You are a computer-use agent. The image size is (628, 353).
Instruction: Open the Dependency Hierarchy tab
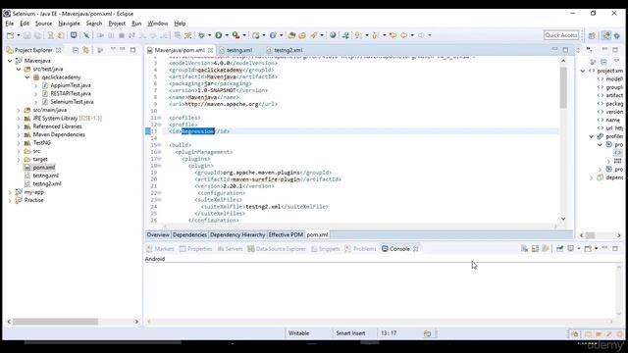(x=237, y=235)
